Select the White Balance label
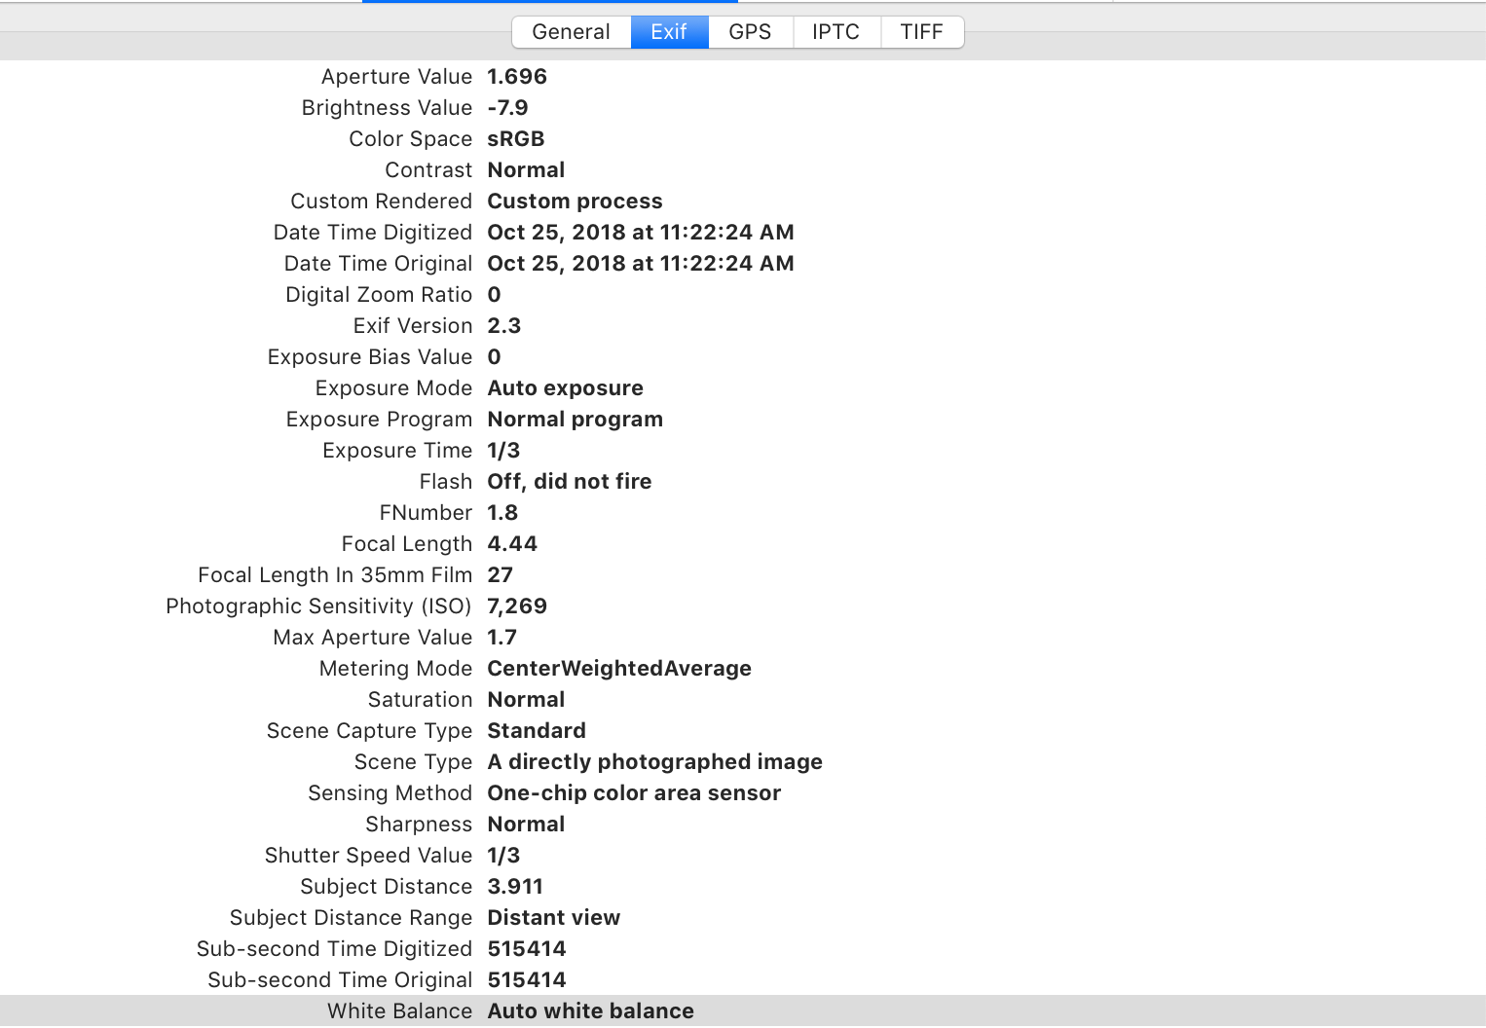The image size is (1486, 1028). coord(399,1011)
